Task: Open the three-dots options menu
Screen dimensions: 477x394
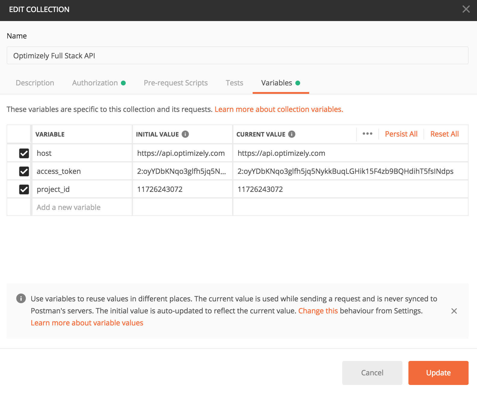Action: (x=367, y=134)
